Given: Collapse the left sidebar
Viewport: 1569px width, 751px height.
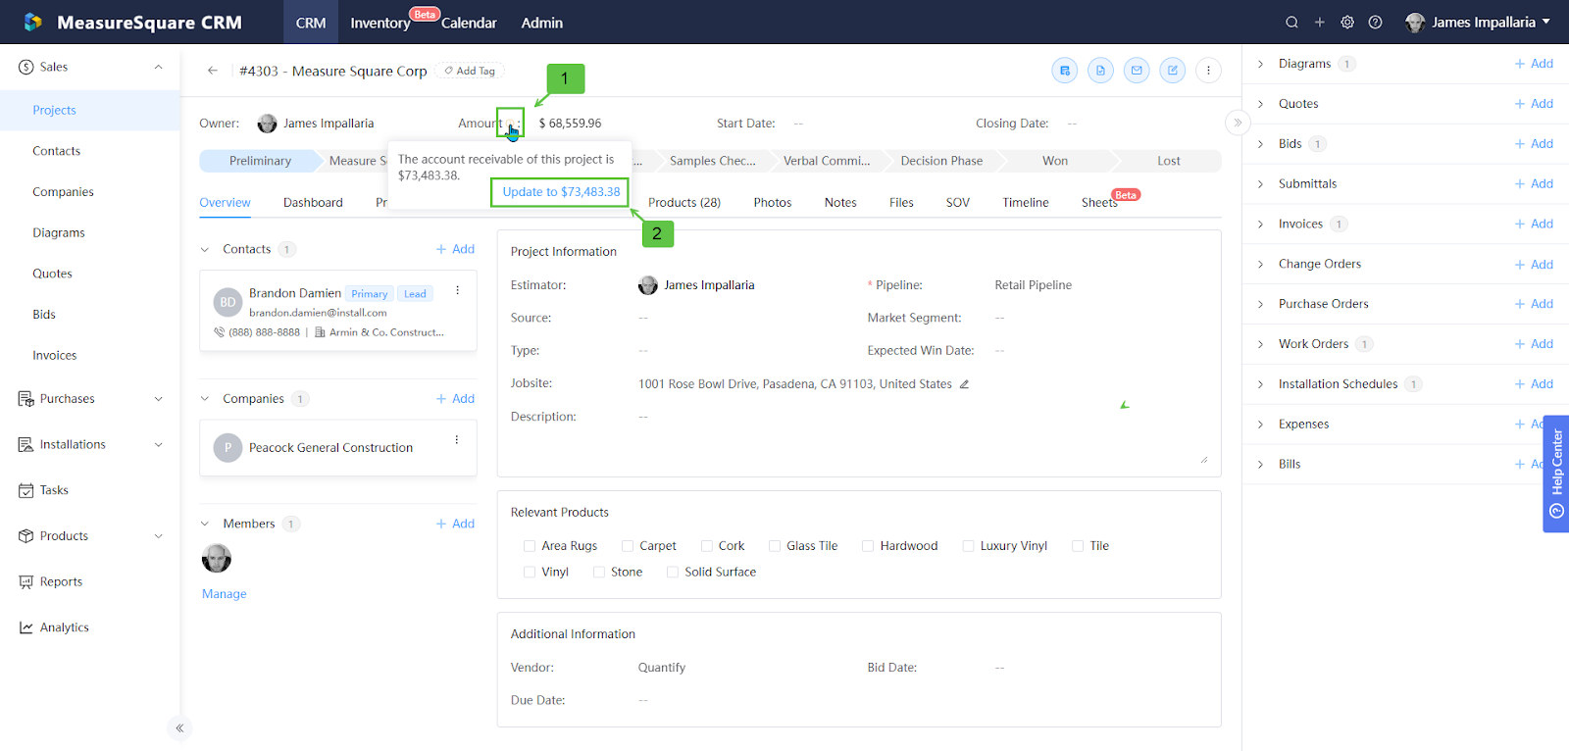Looking at the screenshot, I should [x=179, y=727].
